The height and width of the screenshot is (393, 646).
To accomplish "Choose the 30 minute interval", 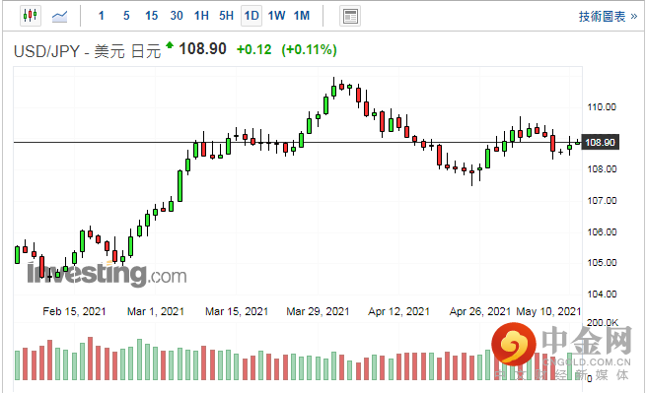I will point(177,16).
